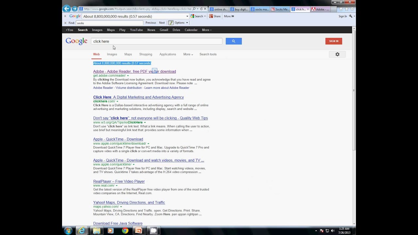The image size is (418, 235).
Task: Expand More chevrons on Google Toolbar
Action: point(233,16)
